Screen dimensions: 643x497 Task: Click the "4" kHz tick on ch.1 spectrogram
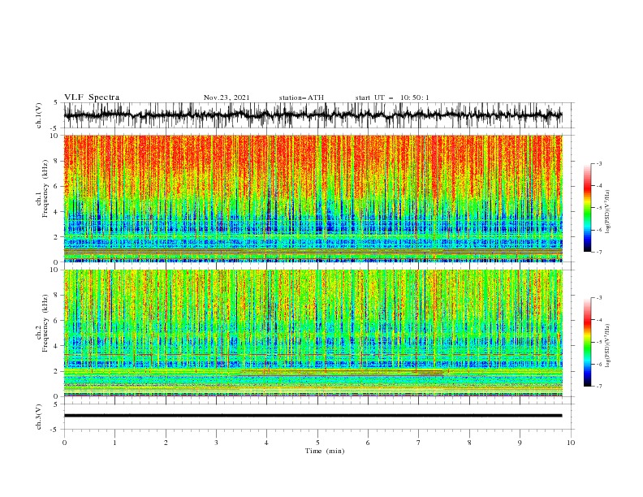(56, 212)
